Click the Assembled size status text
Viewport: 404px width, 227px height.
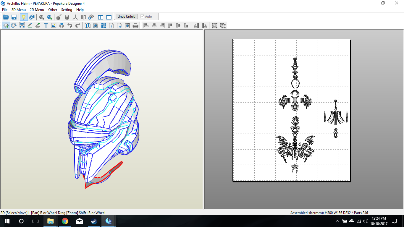[329, 213]
